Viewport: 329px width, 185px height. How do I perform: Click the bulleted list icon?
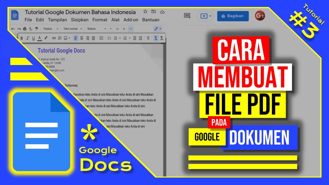pos(115,38)
